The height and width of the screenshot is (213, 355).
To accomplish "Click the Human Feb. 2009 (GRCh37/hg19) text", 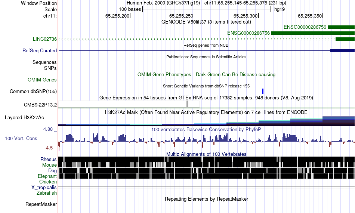I will pyautogui.click(x=163, y=3).
